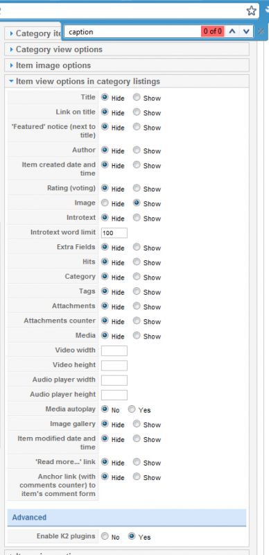Set Enable K2 plugins to No

[105, 536]
